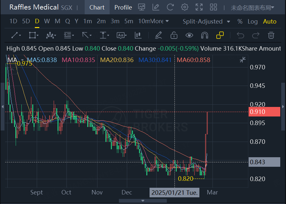Select the brush pencil drawing tool

coord(158,35)
